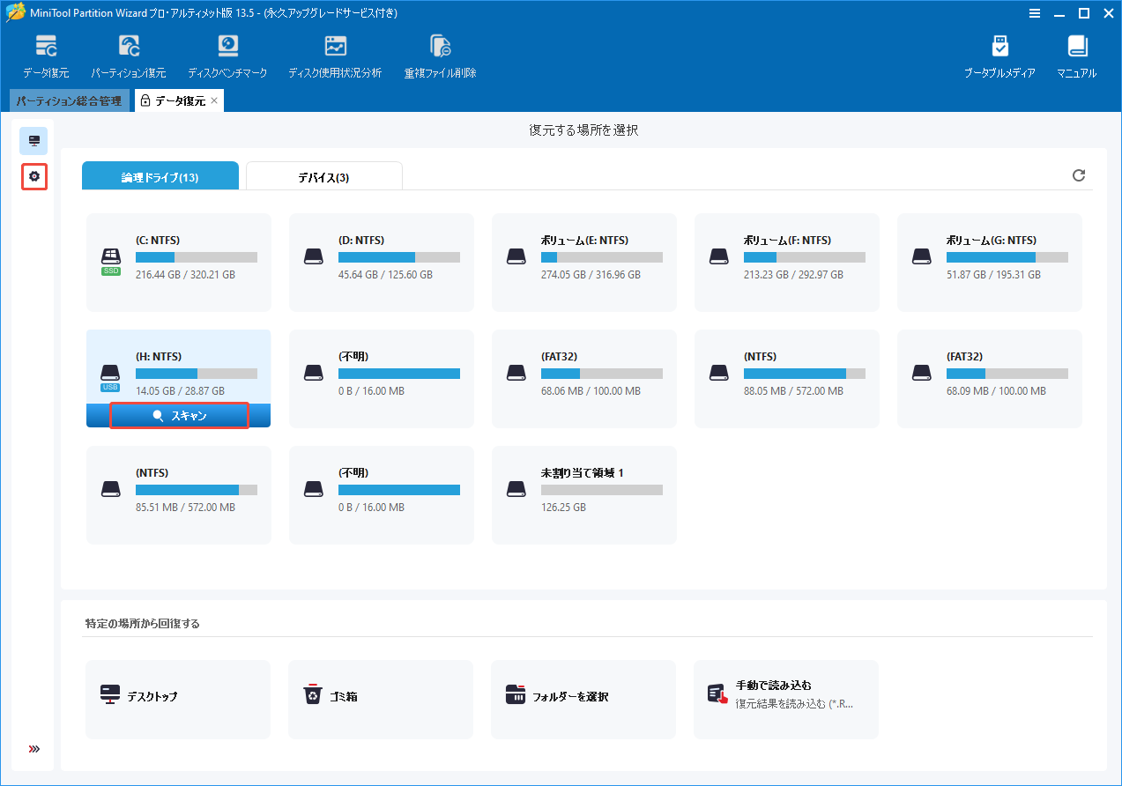This screenshot has height=786, width=1122.
Task: Refresh the drive list
Action: pos(1079,175)
